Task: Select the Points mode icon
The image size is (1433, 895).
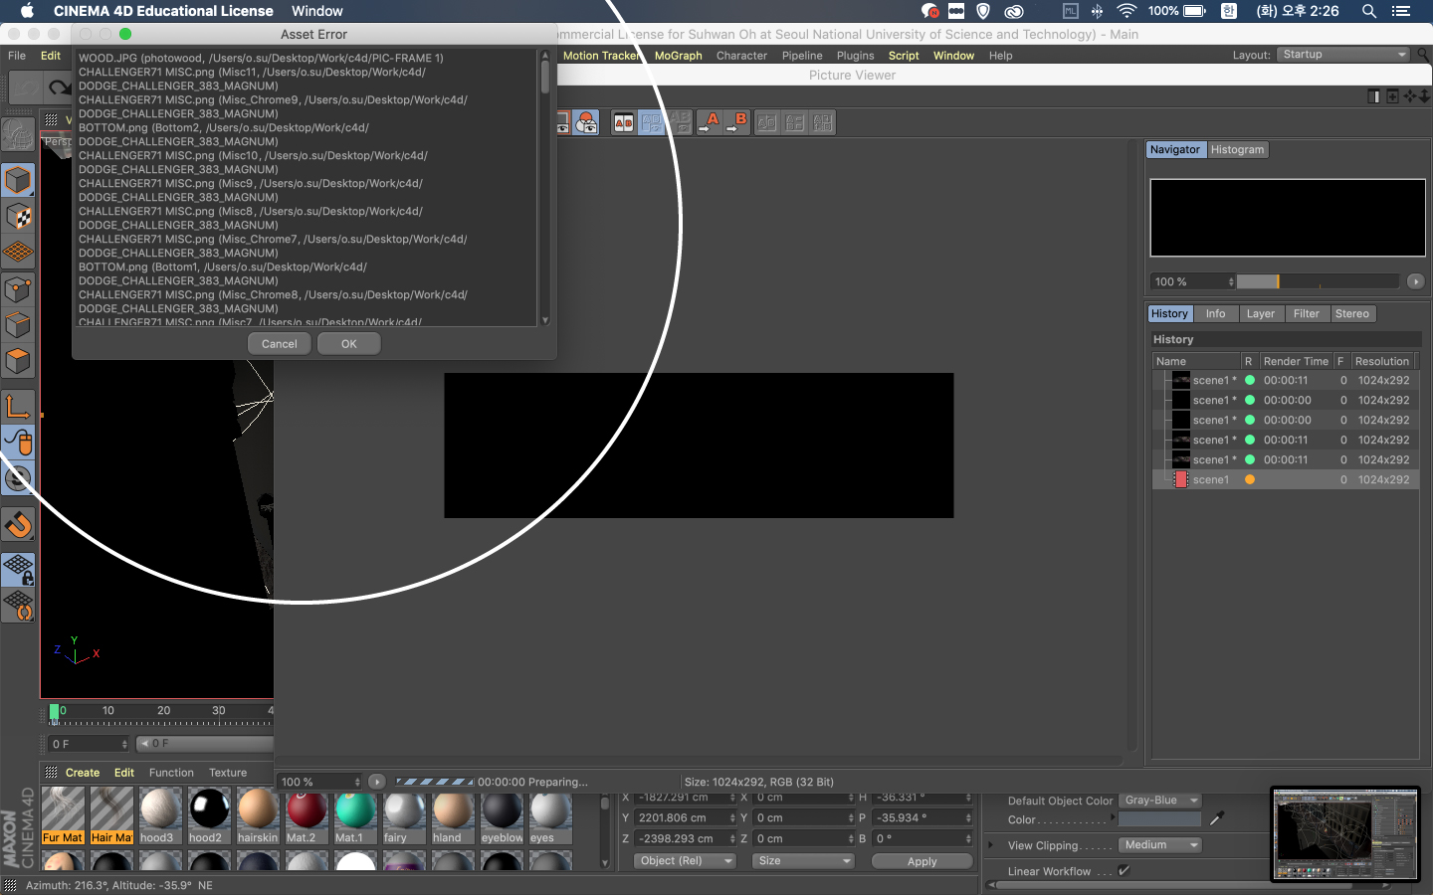Action: coord(18,289)
